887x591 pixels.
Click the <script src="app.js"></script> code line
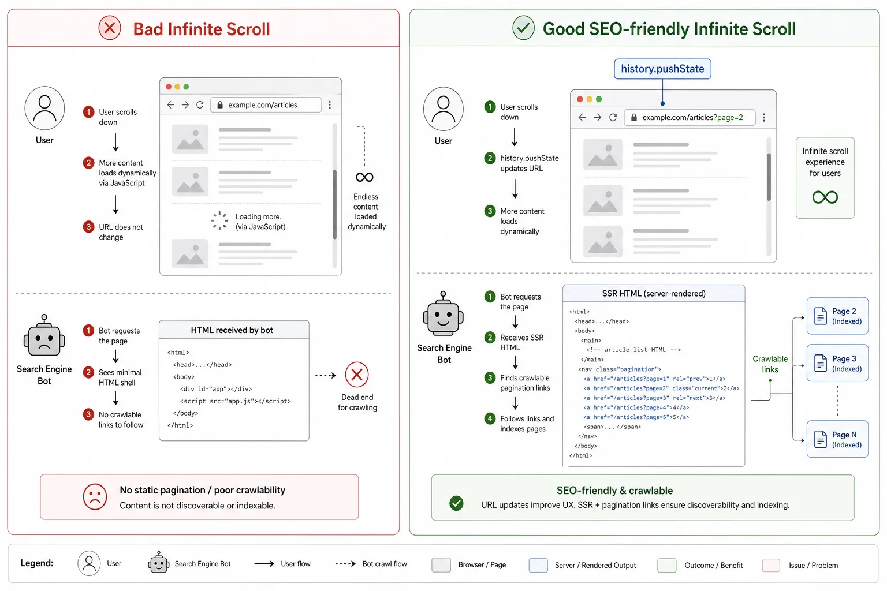tap(236, 401)
